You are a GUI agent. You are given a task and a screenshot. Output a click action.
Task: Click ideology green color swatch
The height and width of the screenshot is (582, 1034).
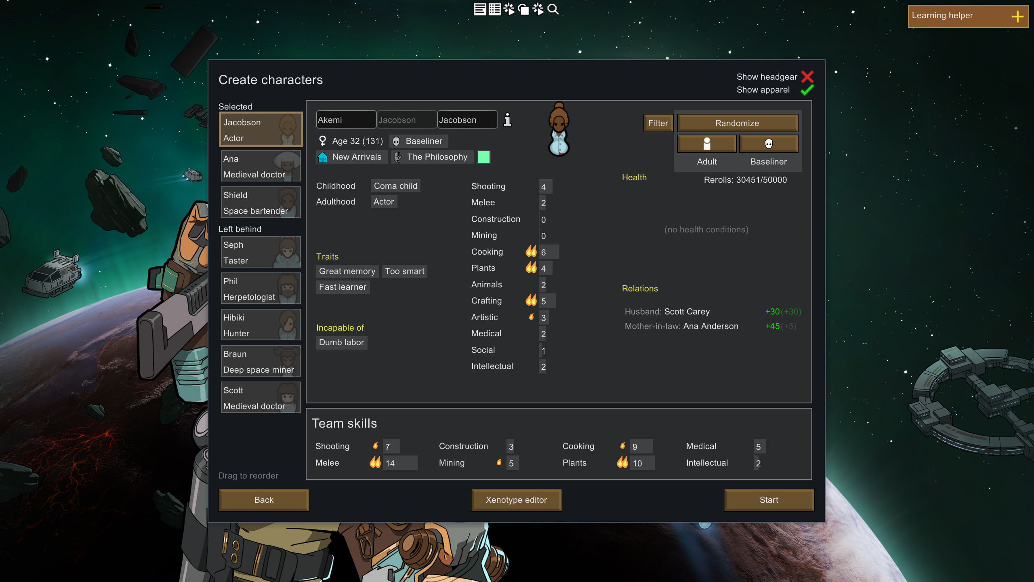(483, 157)
